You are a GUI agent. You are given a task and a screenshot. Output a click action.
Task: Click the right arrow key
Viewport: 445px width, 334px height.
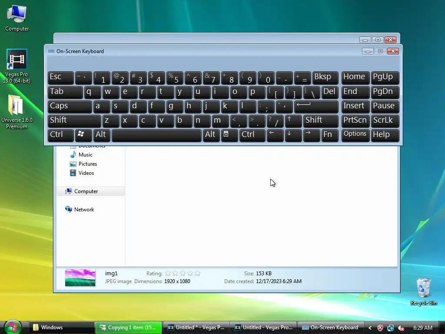(311, 135)
